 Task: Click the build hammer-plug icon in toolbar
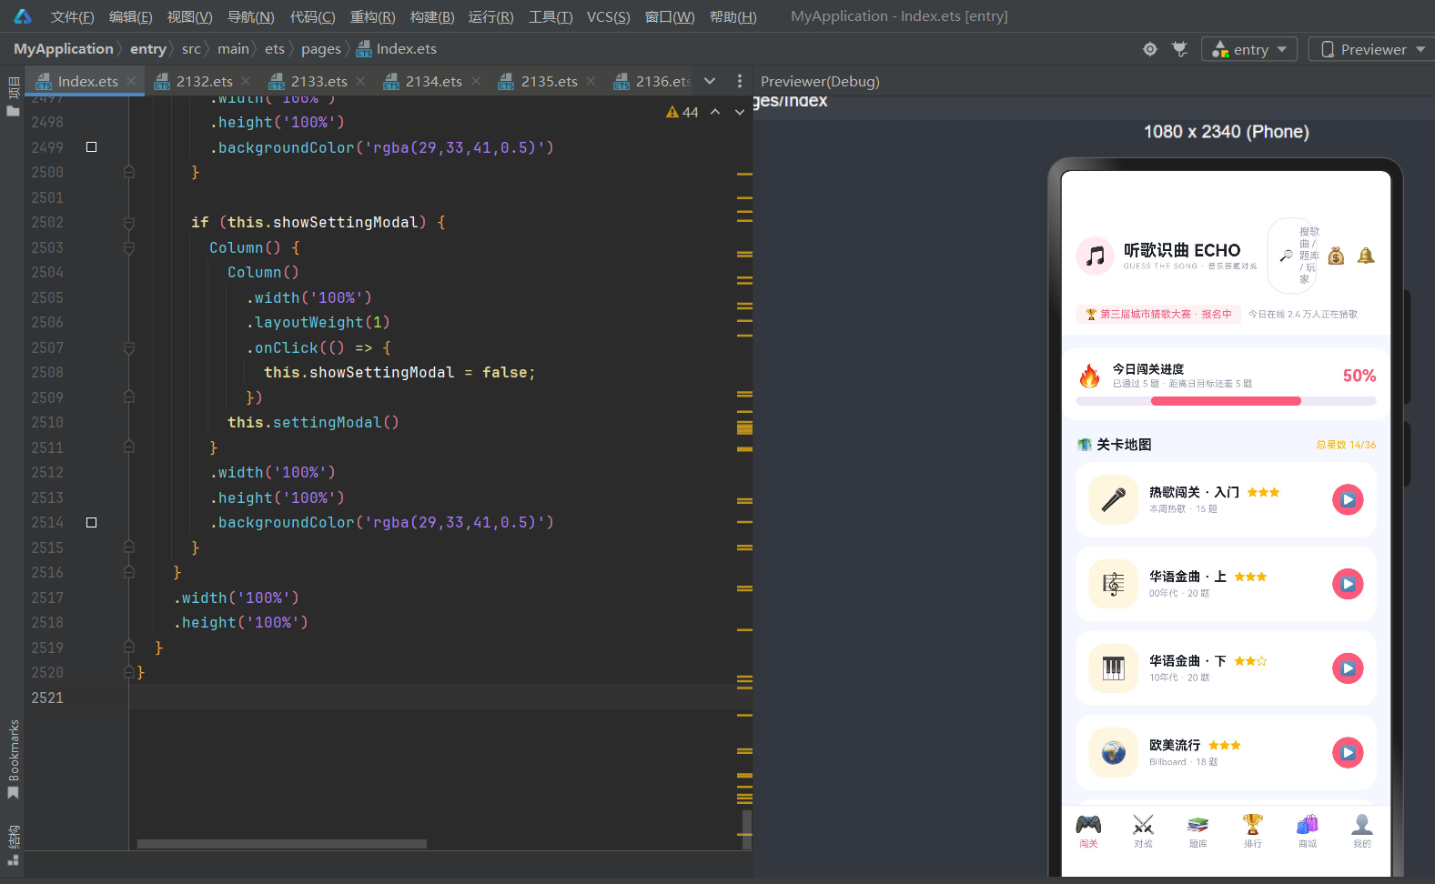pos(1179,49)
